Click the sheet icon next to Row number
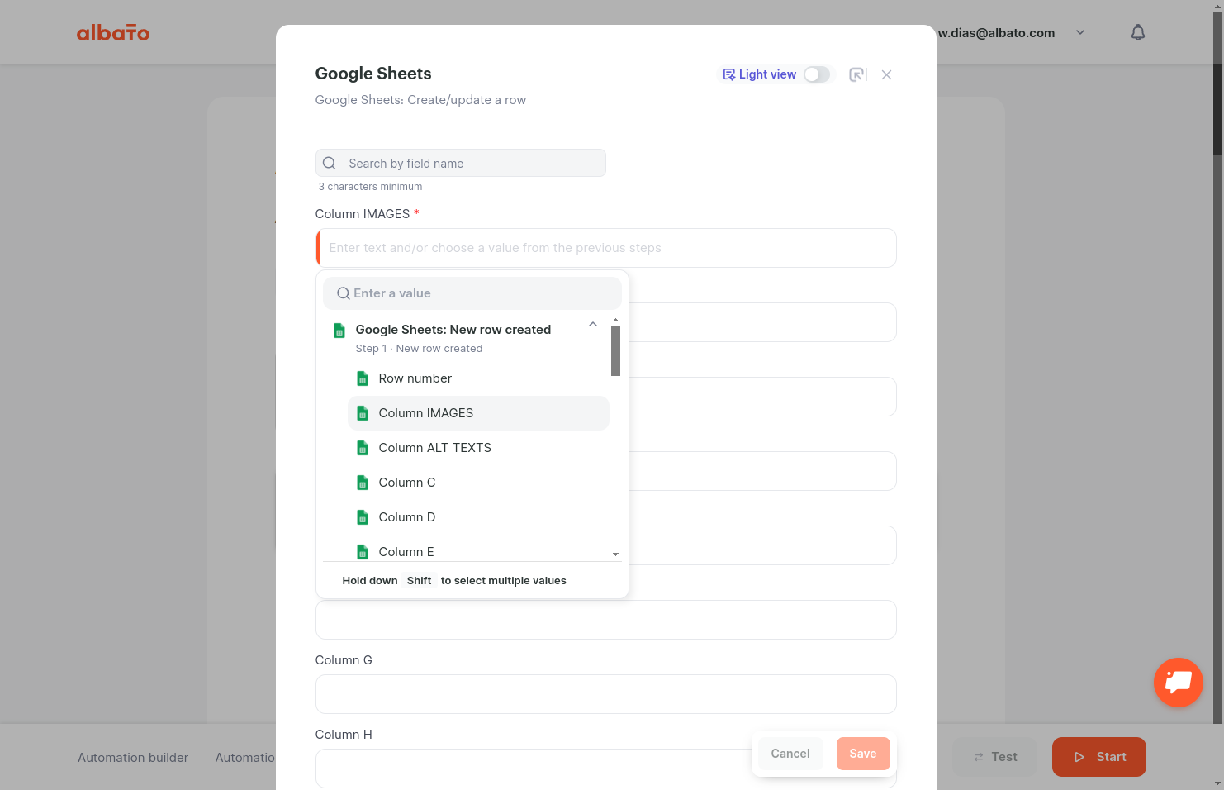1224x790 pixels. pyautogui.click(x=363, y=378)
